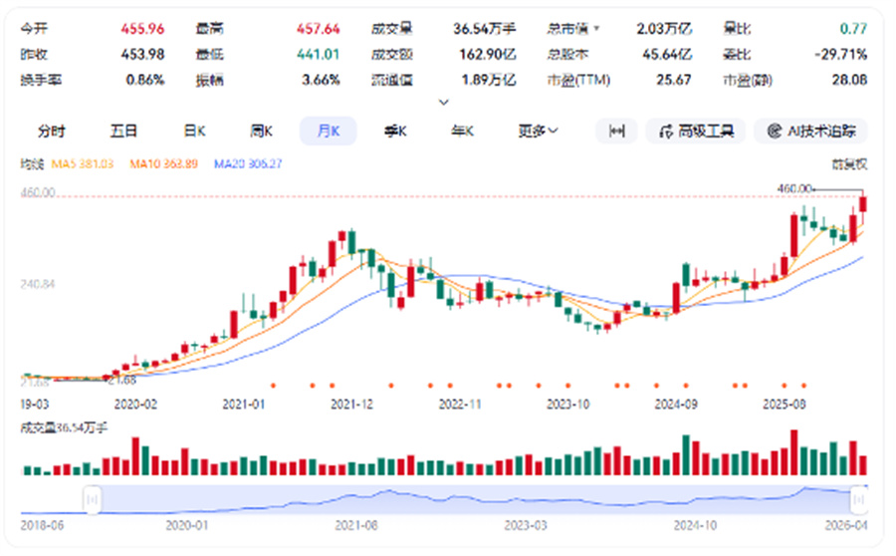Click the 2026-04 range slider date

(846, 525)
